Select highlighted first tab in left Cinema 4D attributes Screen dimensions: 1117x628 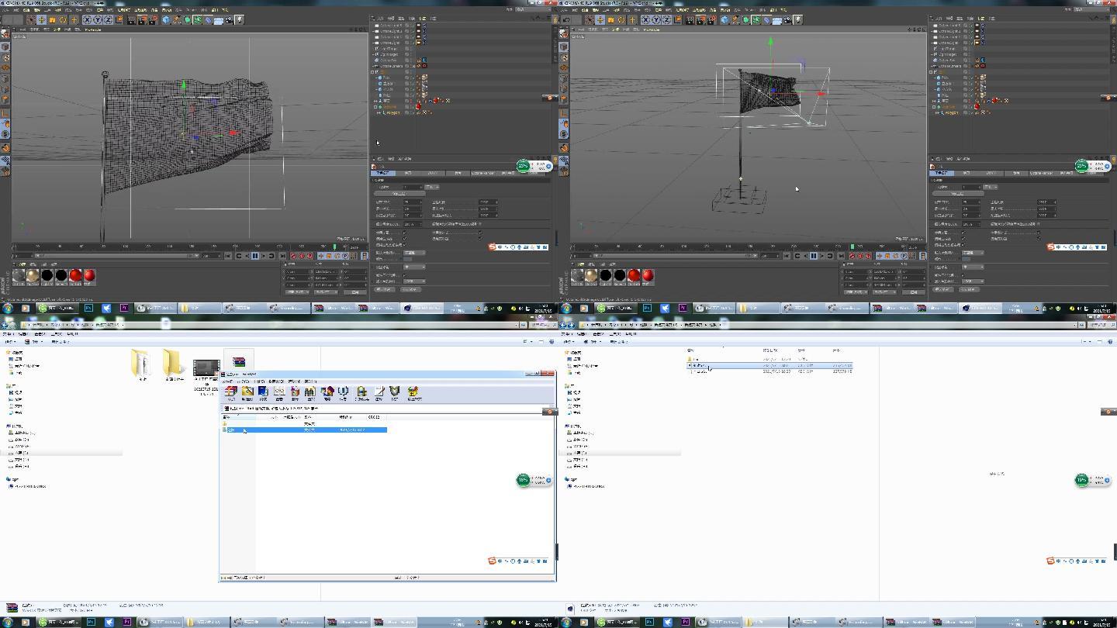tap(383, 173)
